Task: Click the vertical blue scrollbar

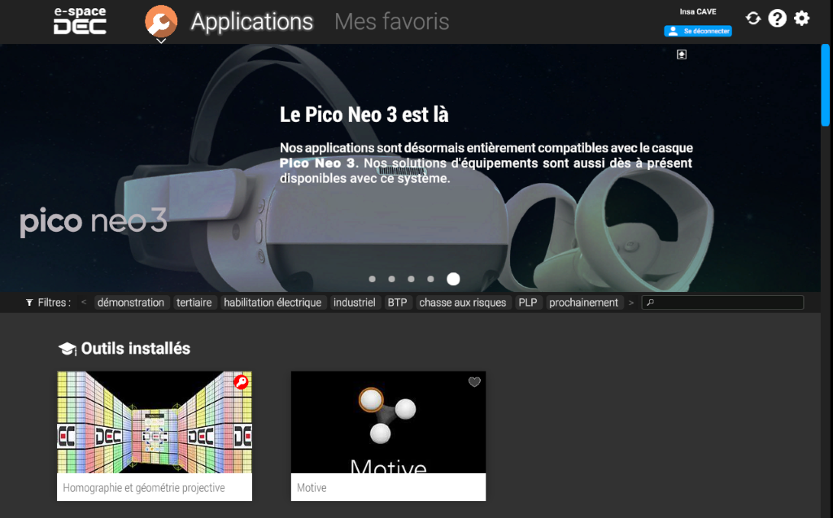Action: (825, 85)
